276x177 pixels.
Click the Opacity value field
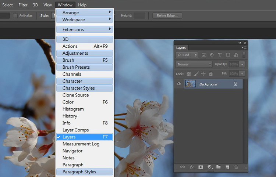pyautogui.click(x=234, y=64)
